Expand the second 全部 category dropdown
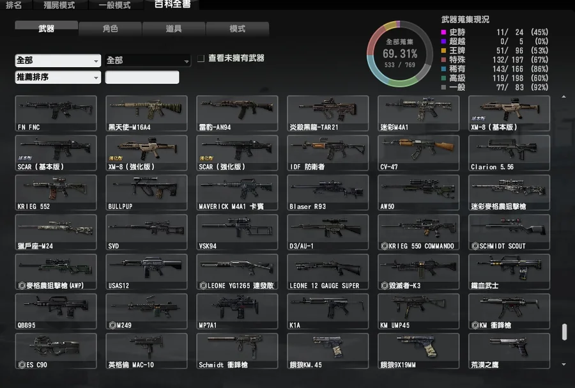 pyautogui.click(x=148, y=61)
